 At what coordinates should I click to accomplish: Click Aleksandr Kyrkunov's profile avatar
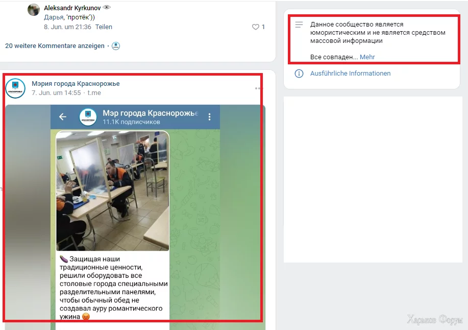[x=34, y=10]
